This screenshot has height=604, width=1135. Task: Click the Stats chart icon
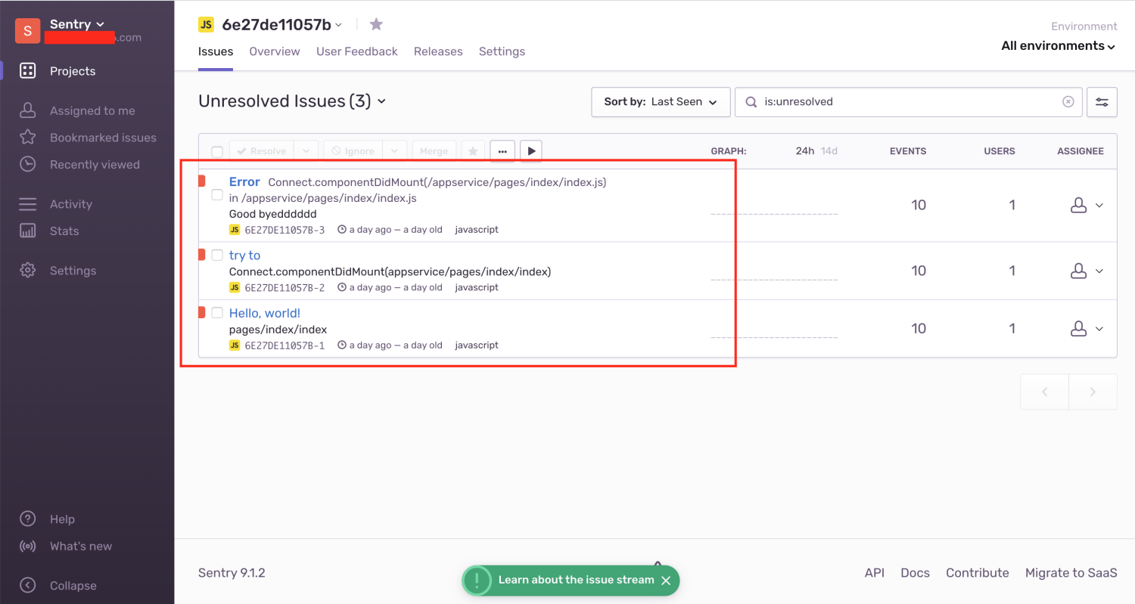coord(27,231)
